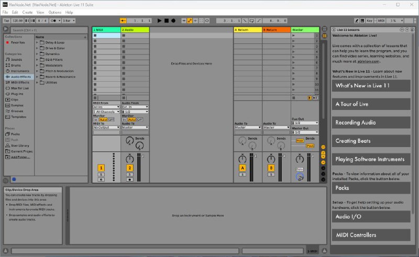The image size is (419, 257).
Task: Start playback with the Play button
Action: point(159,20)
